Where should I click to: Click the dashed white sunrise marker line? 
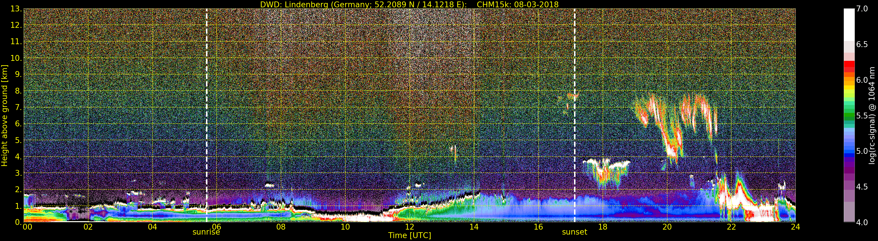(x=207, y=115)
